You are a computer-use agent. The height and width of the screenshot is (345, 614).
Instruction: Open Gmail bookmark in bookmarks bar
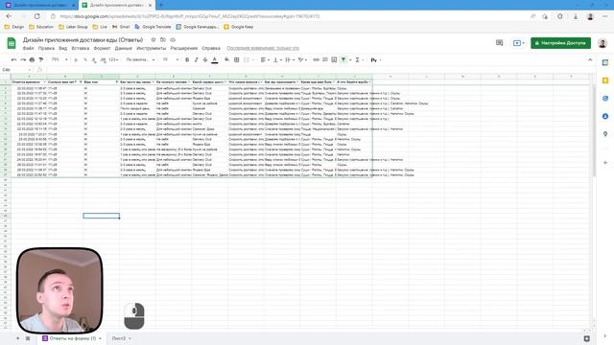[x=121, y=27]
